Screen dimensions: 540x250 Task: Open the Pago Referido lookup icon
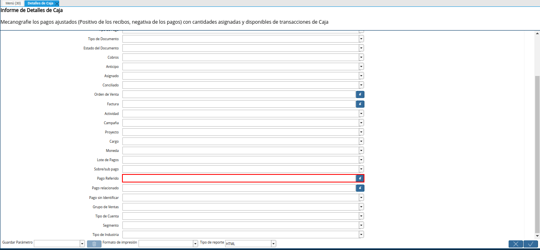click(x=360, y=178)
